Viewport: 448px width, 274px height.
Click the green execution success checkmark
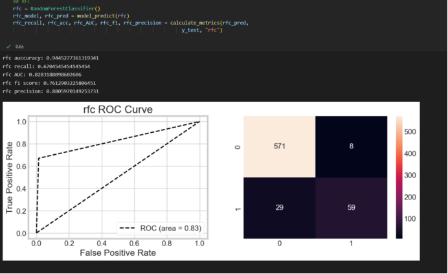point(8,47)
